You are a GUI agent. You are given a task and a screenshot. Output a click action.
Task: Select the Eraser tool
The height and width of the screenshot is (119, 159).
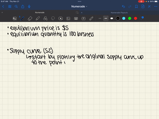[x=30, y=19]
